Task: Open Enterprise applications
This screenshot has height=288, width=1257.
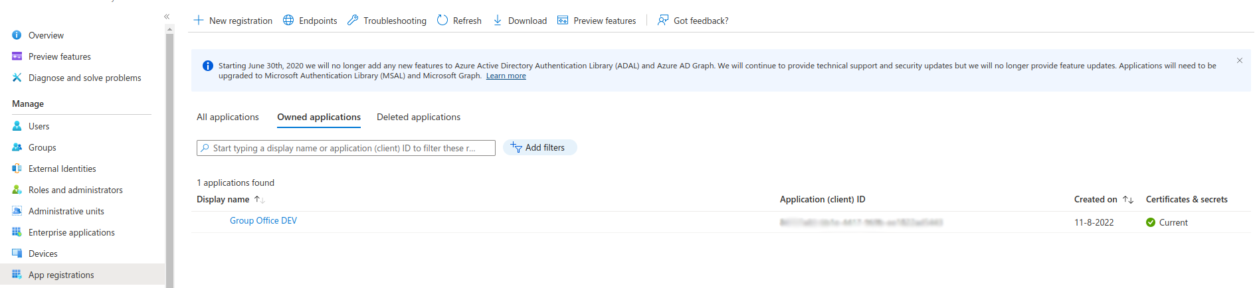Action: click(71, 232)
